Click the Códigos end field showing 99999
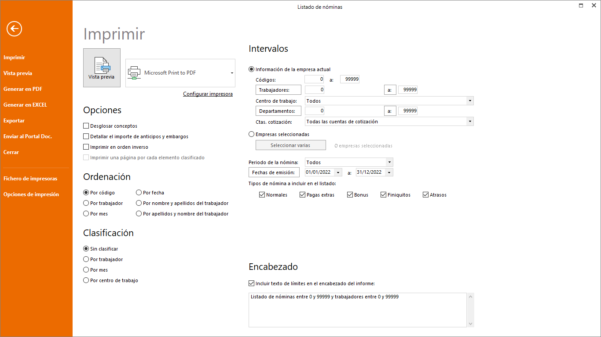Viewport: 601px width, 337px height. 350,79
